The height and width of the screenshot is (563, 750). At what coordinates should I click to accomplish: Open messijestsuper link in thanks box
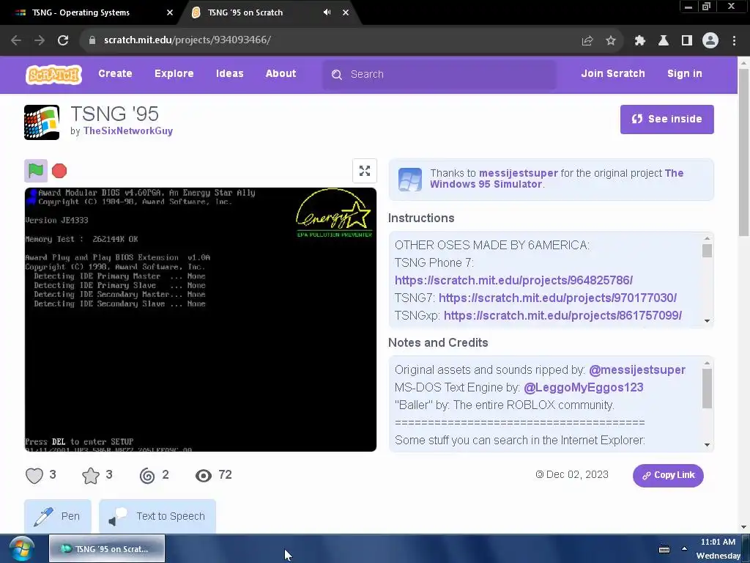coord(518,173)
